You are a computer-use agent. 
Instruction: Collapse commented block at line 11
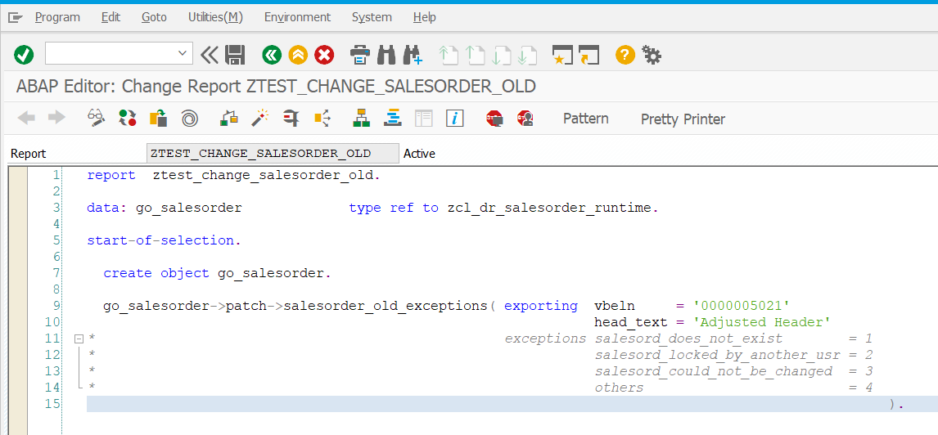tap(78, 339)
